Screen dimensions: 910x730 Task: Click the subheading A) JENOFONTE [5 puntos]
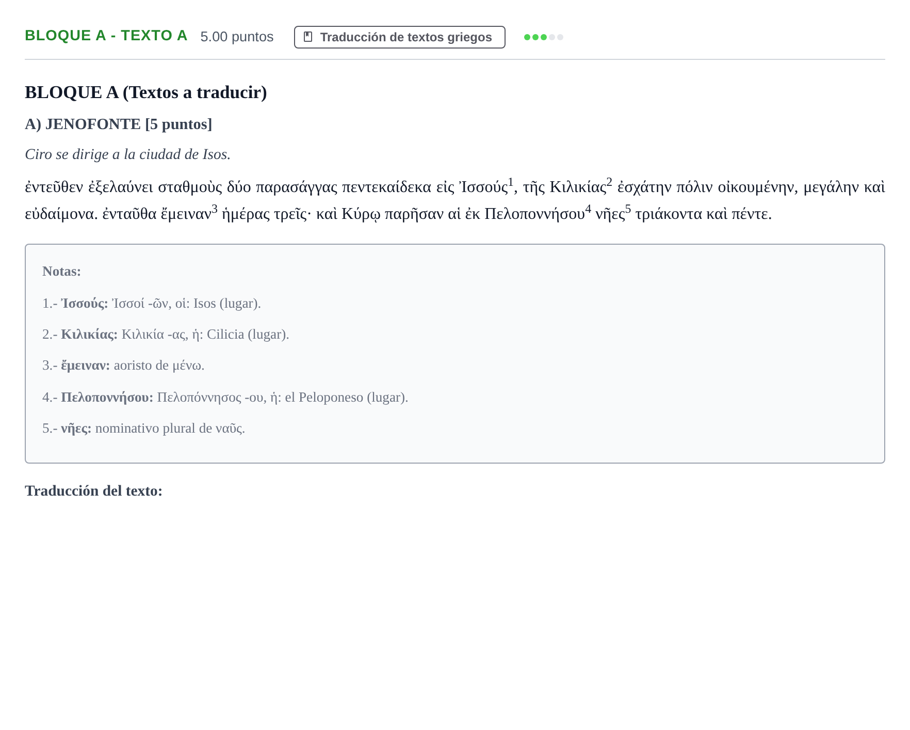pyautogui.click(x=119, y=124)
